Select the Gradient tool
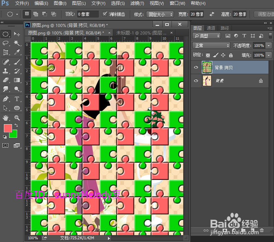 17,80
